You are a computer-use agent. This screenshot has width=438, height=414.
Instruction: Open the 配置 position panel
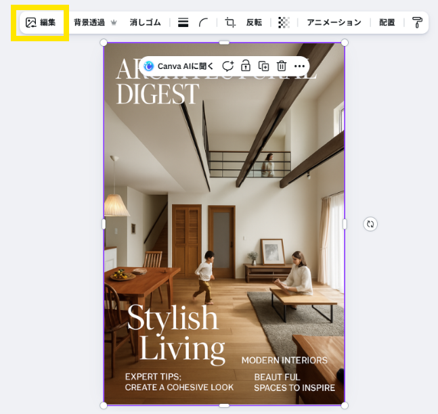[387, 22]
